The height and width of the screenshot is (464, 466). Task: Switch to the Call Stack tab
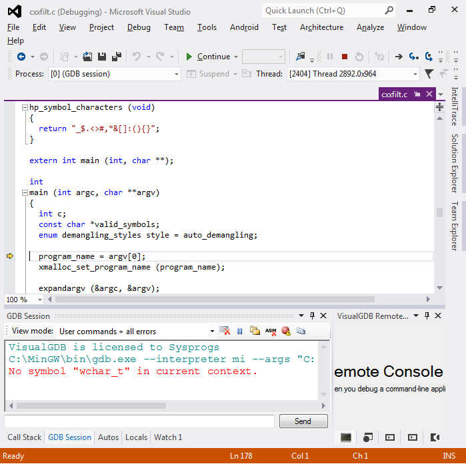pyautogui.click(x=25, y=437)
